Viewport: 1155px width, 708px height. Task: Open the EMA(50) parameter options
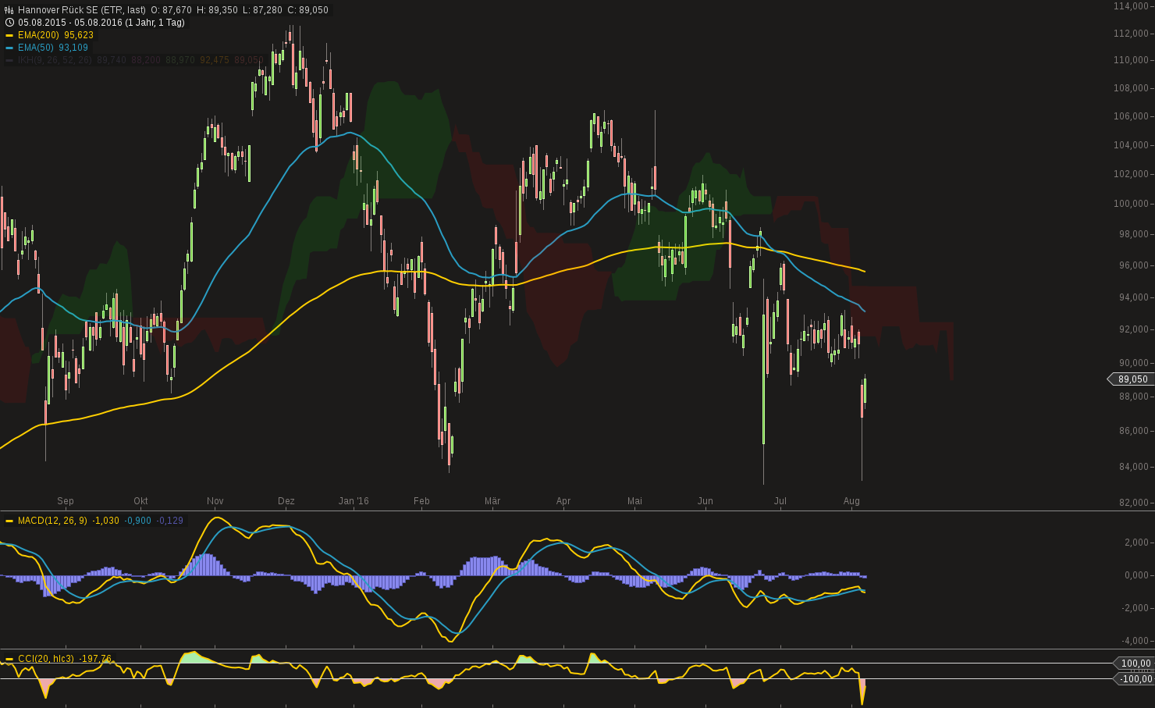tap(37, 47)
